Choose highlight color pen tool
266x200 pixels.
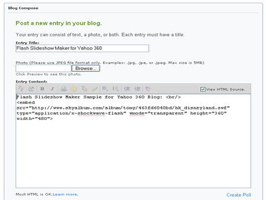tap(95, 89)
